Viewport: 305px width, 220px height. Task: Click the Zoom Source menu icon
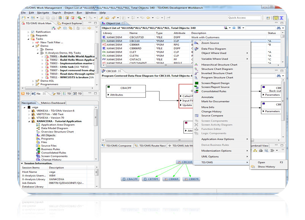[x=196, y=43]
